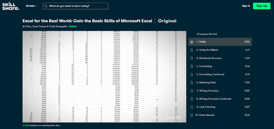Click the lock icon next to Workbook Structure
This screenshot has width=274, height=129.
[192, 58]
